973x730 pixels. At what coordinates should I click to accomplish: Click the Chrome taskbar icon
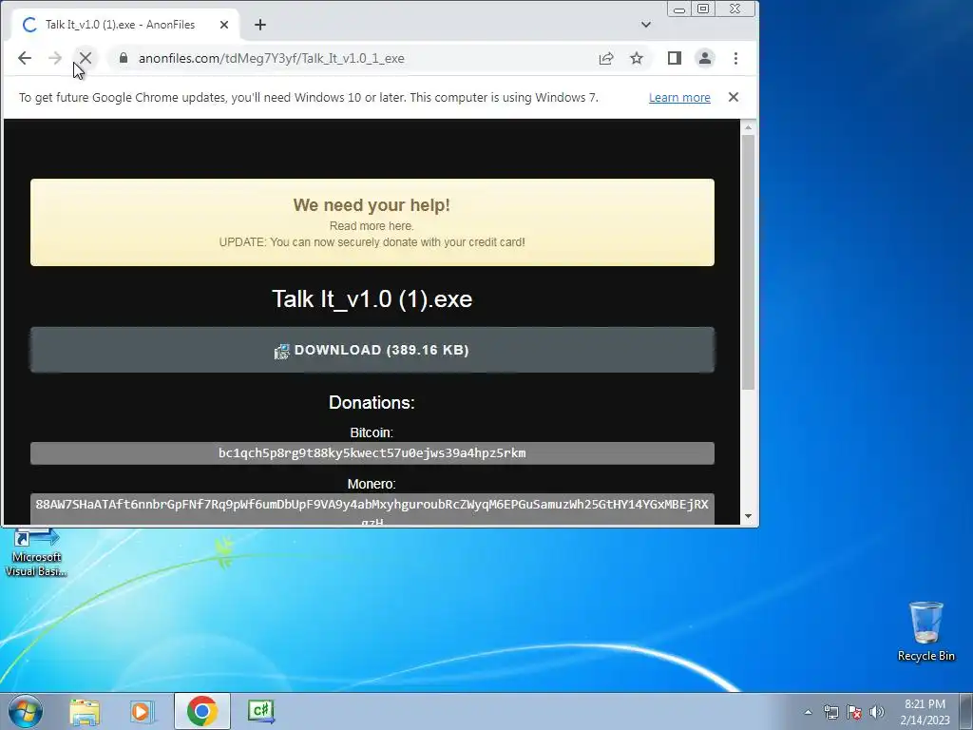pyautogui.click(x=201, y=711)
